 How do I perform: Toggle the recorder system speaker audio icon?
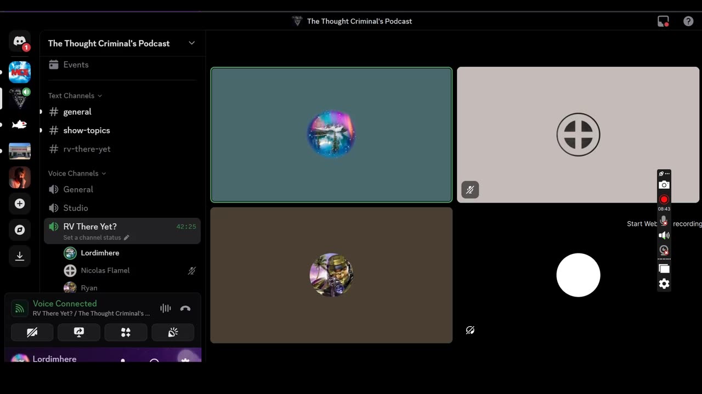pyautogui.click(x=664, y=235)
